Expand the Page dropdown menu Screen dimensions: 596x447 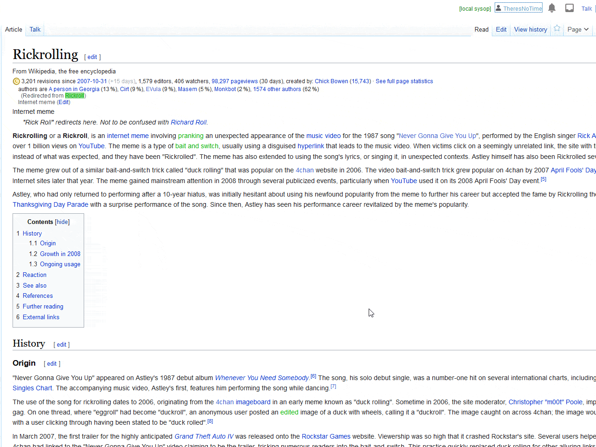pyautogui.click(x=578, y=29)
